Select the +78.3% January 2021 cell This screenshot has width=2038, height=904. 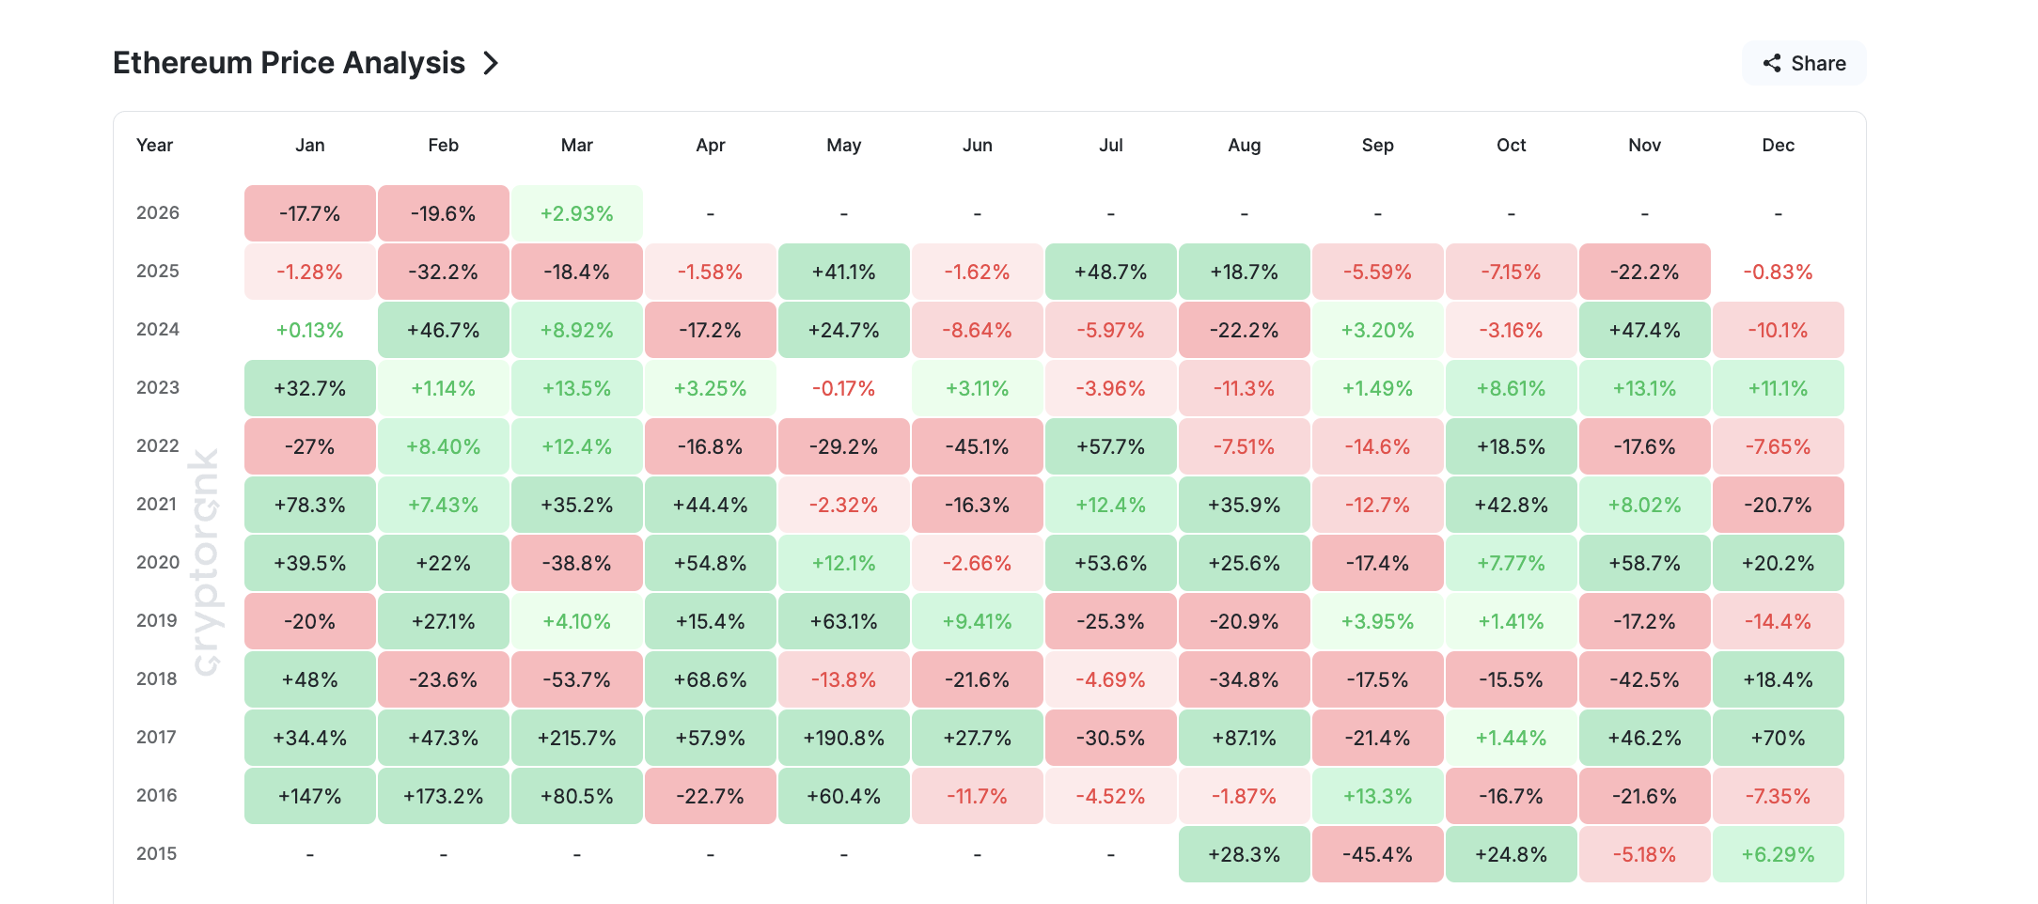(309, 505)
